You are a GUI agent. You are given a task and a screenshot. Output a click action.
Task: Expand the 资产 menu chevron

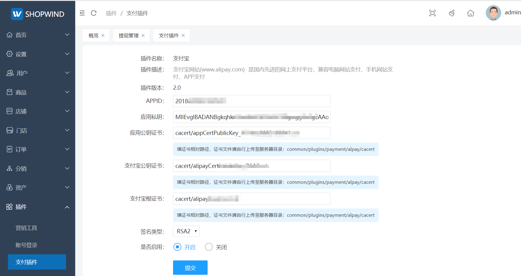pyautogui.click(x=67, y=187)
